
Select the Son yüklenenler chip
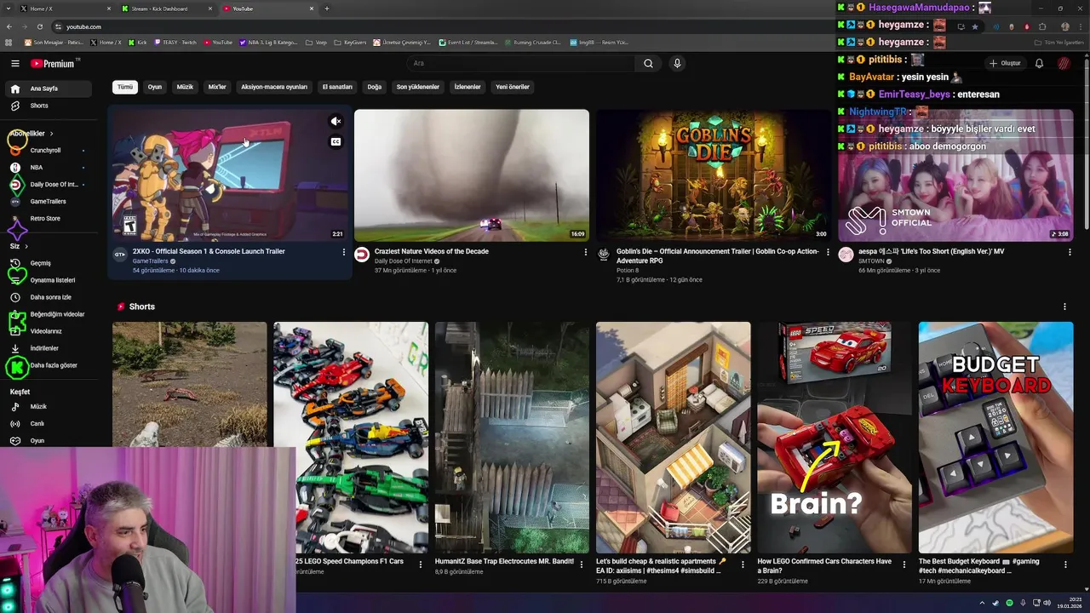tap(418, 87)
